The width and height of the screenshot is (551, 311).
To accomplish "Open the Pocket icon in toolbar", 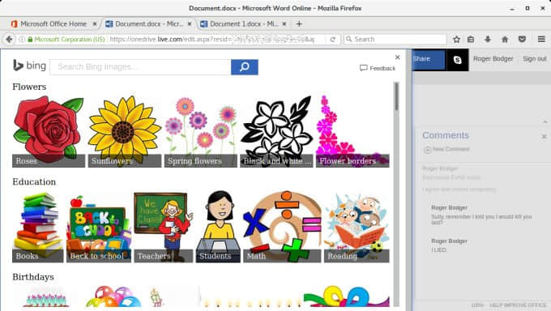I will pyautogui.click(x=522, y=40).
